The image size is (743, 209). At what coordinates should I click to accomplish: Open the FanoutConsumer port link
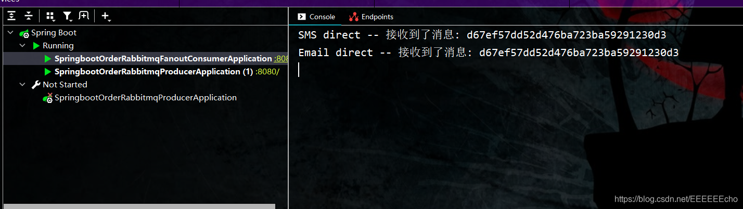pyautogui.click(x=281, y=59)
